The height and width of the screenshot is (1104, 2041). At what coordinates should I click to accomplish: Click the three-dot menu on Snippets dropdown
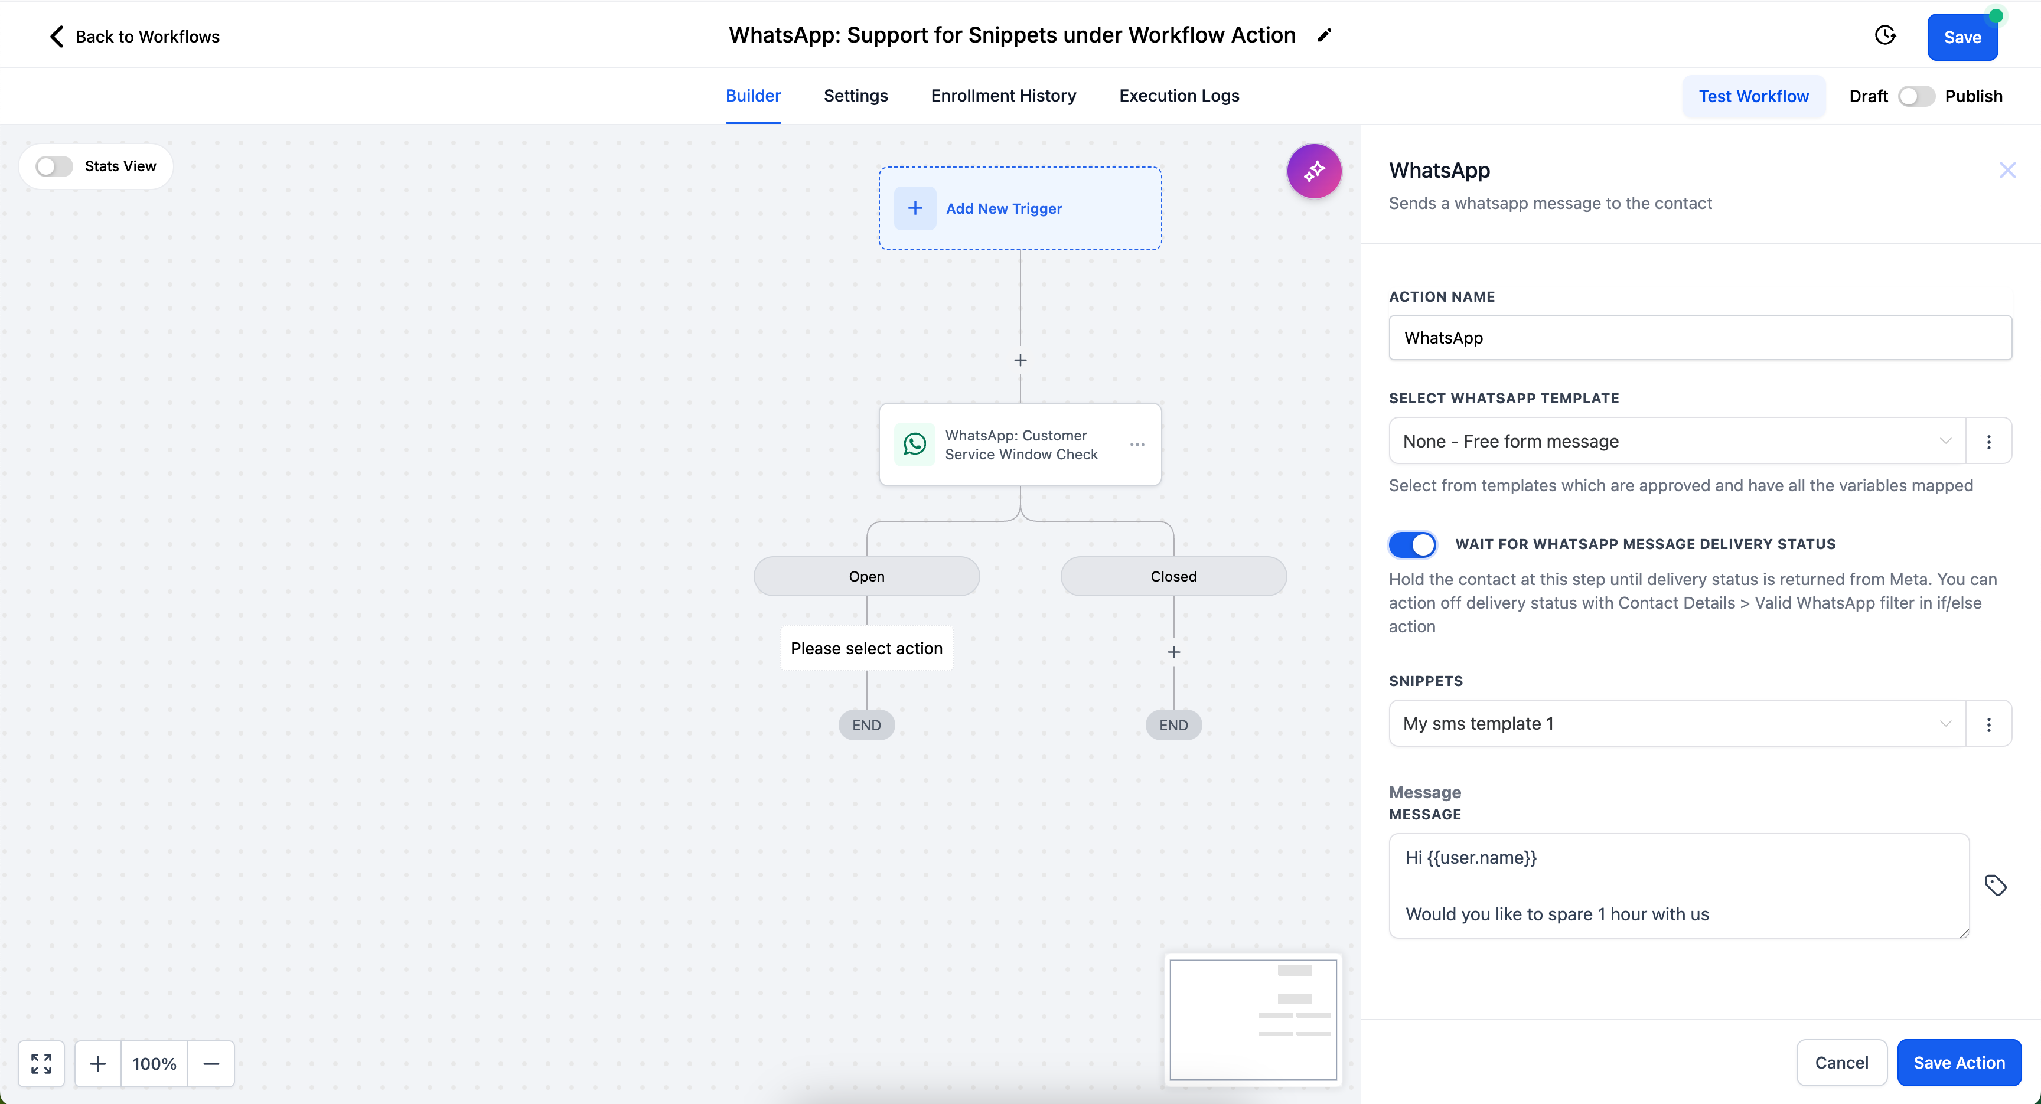coord(1990,723)
